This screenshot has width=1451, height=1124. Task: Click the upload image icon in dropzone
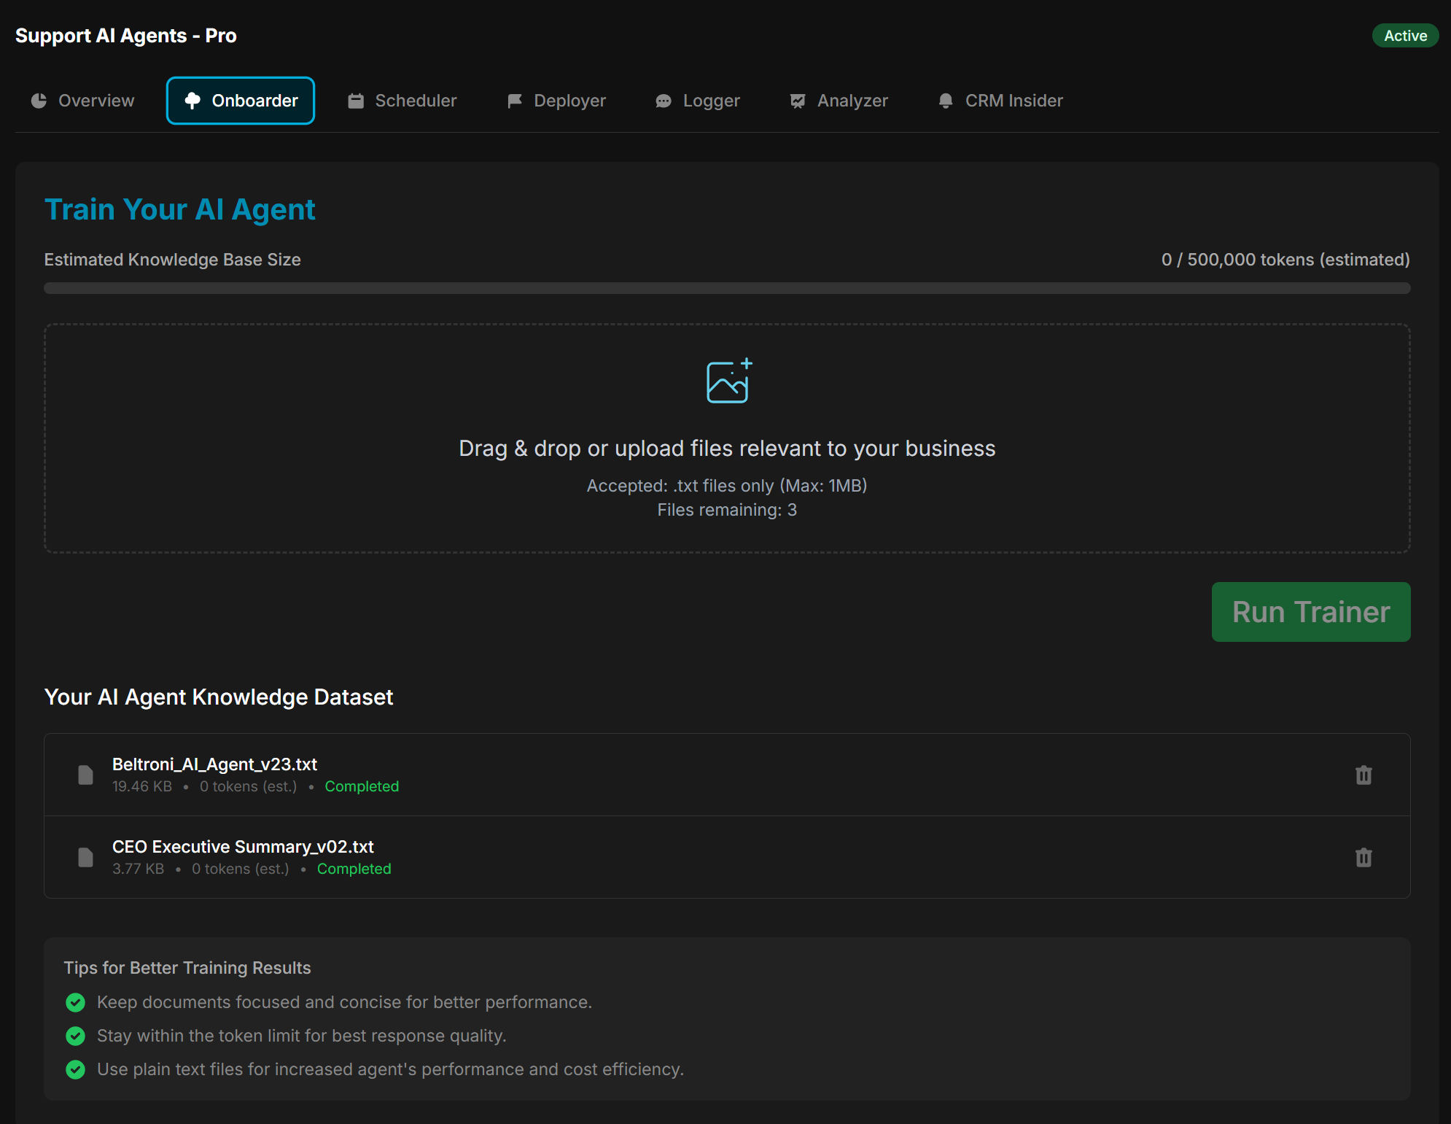[728, 381]
